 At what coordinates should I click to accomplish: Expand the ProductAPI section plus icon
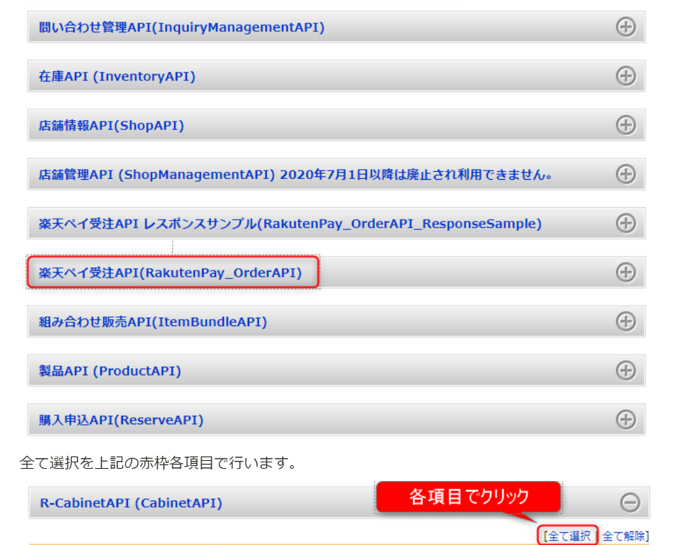[x=626, y=371]
